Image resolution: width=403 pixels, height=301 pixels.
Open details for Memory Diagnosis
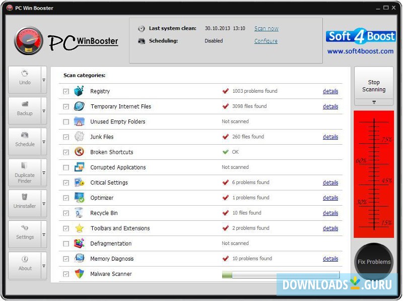tap(330, 259)
